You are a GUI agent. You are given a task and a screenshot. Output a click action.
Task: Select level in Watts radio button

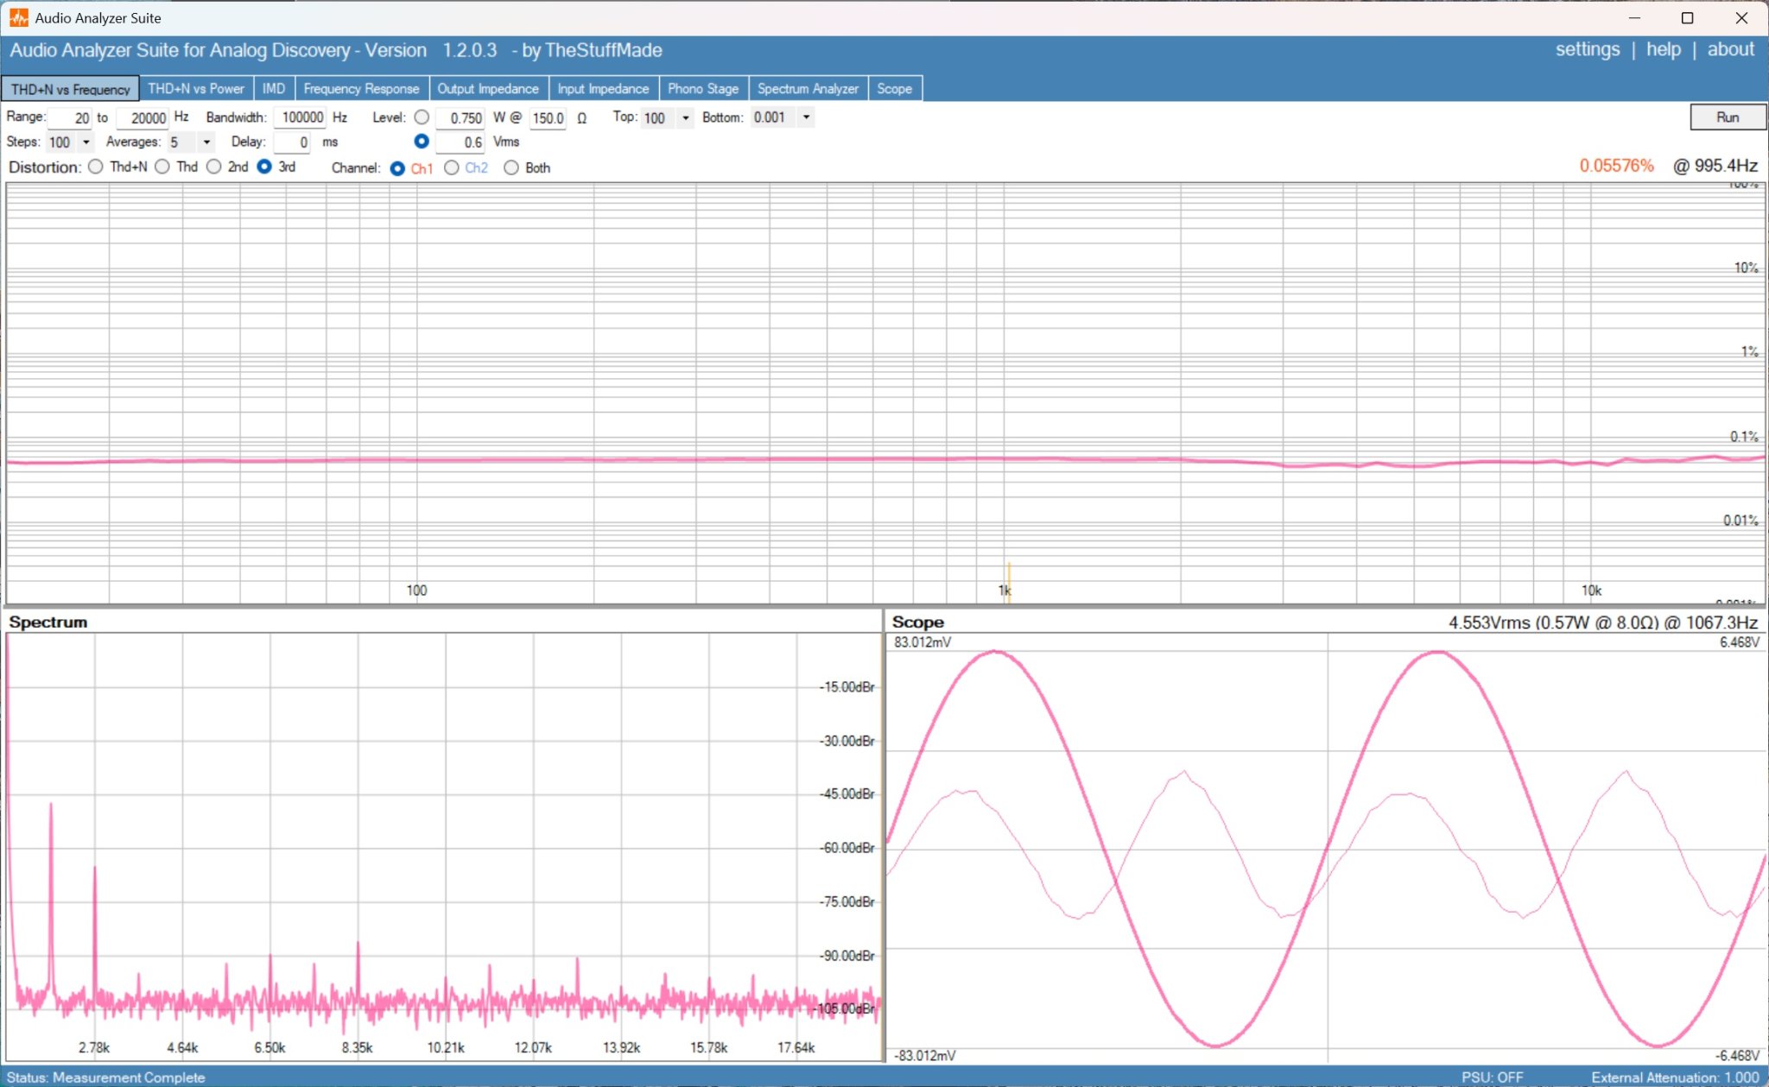coord(422,117)
